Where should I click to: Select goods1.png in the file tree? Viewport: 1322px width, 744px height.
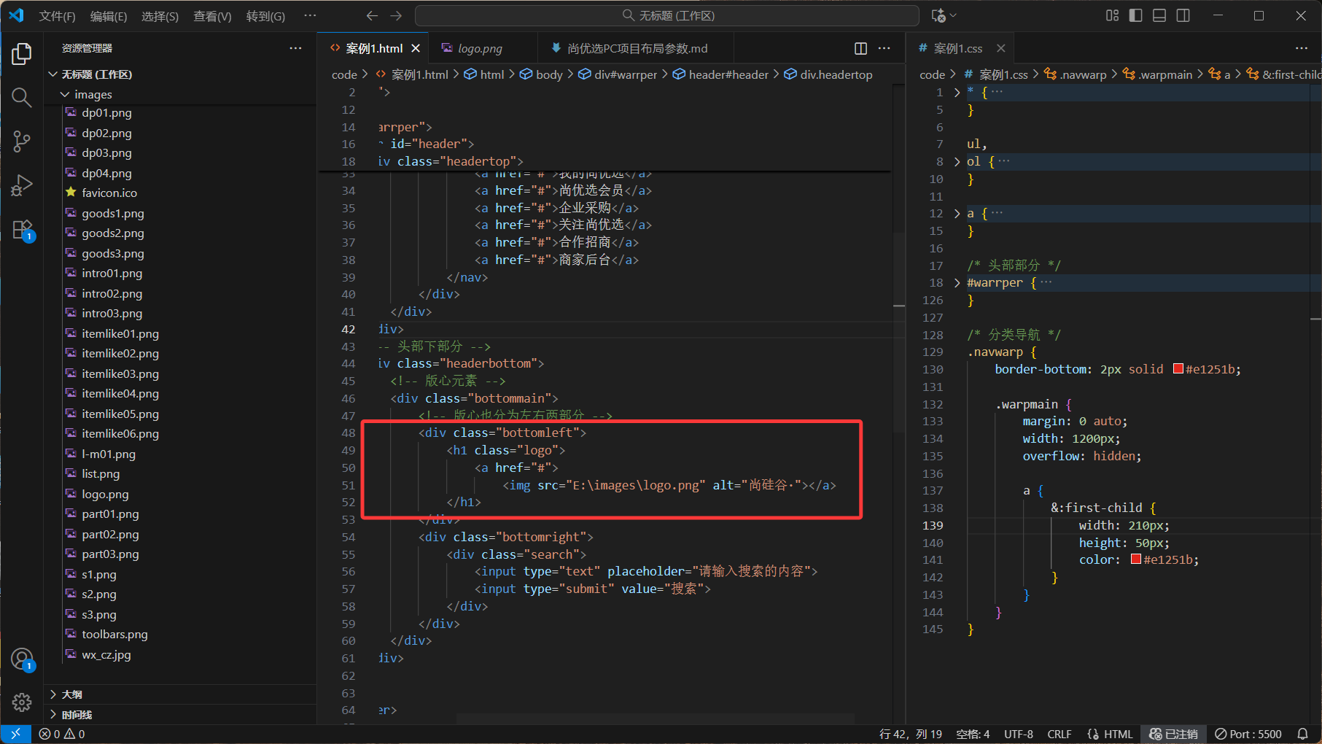coord(181,213)
